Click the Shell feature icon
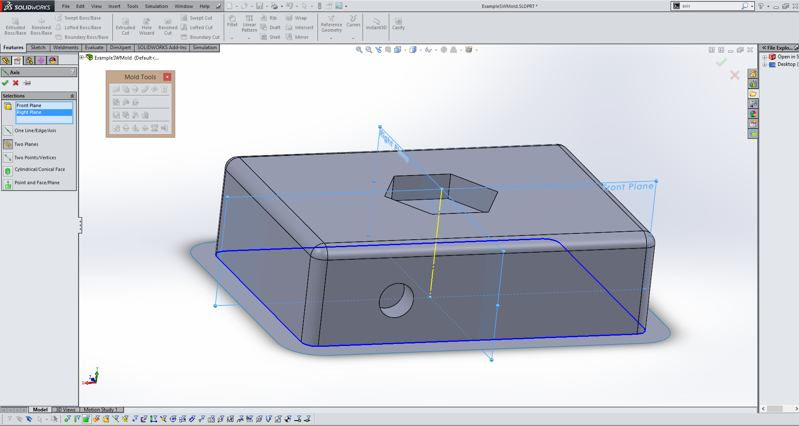Screen dimensions: 799x426 tap(270, 37)
